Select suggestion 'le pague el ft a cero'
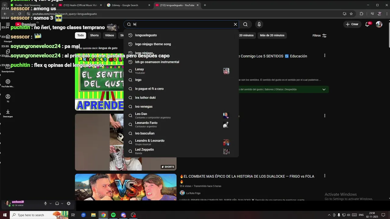Image resolution: width=390 pixels, height=219 pixels. 181,89
